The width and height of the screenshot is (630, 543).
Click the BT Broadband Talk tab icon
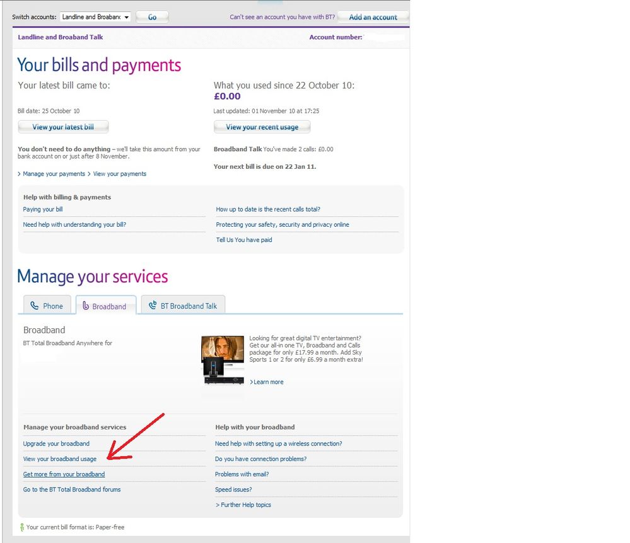(x=152, y=306)
